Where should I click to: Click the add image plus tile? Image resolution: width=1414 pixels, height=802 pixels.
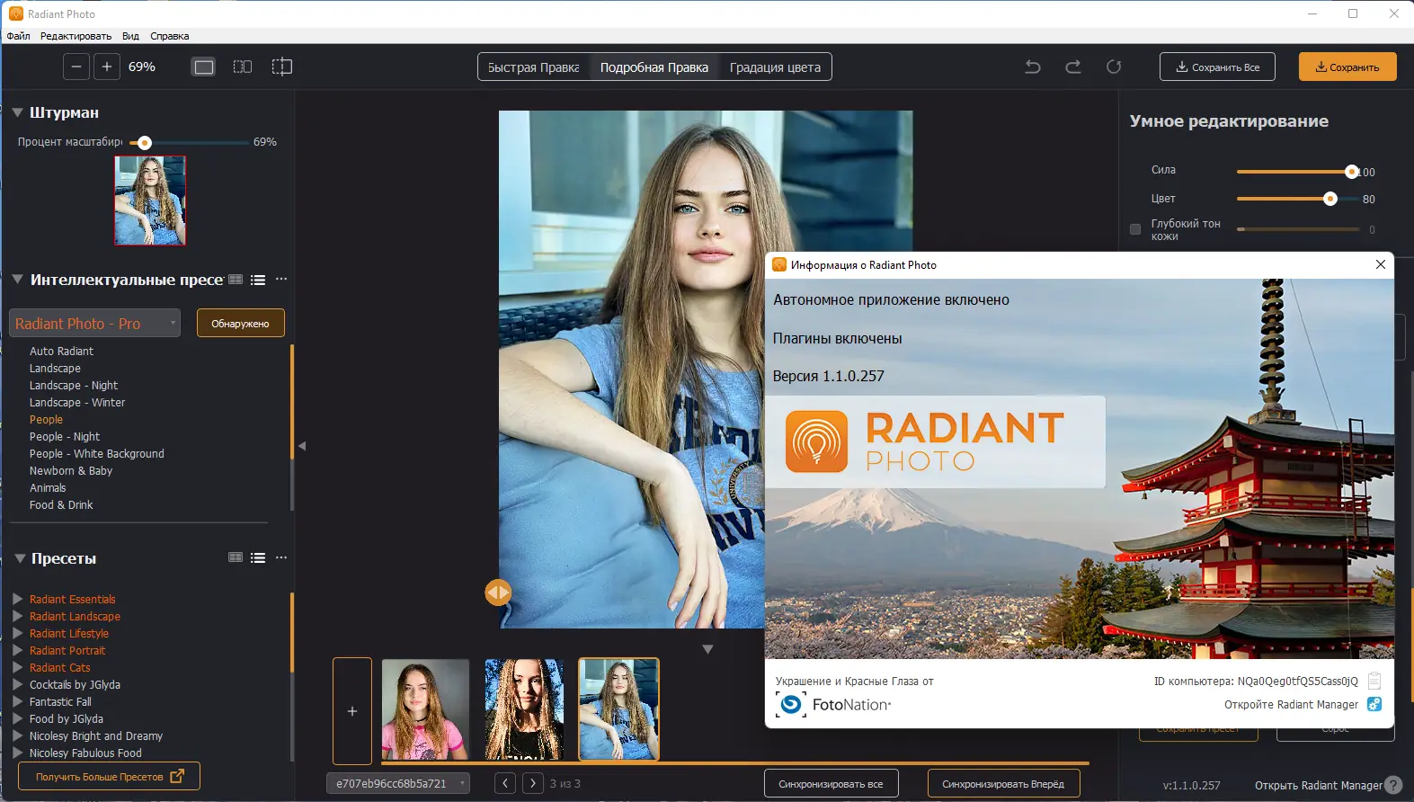352,711
